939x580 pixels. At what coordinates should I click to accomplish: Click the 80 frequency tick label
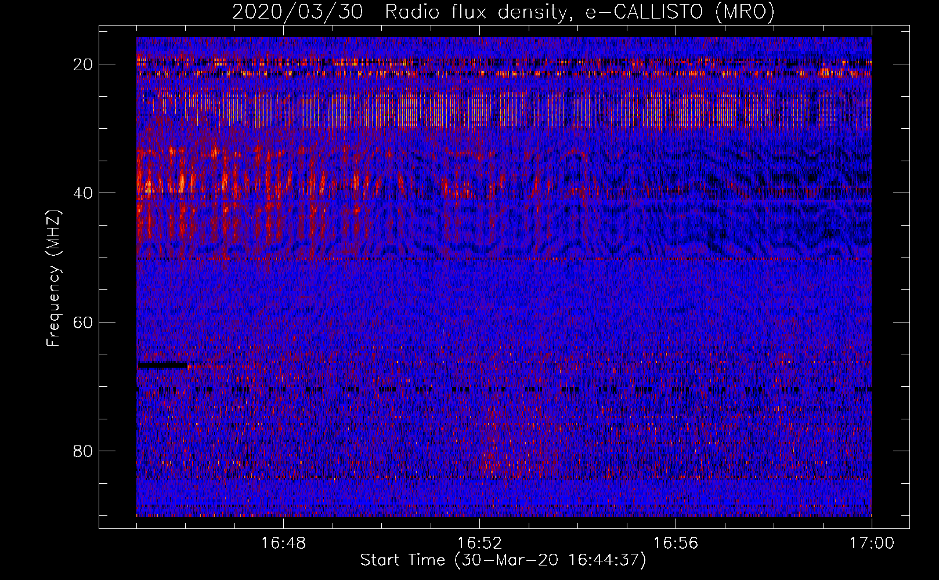click(84, 451)
